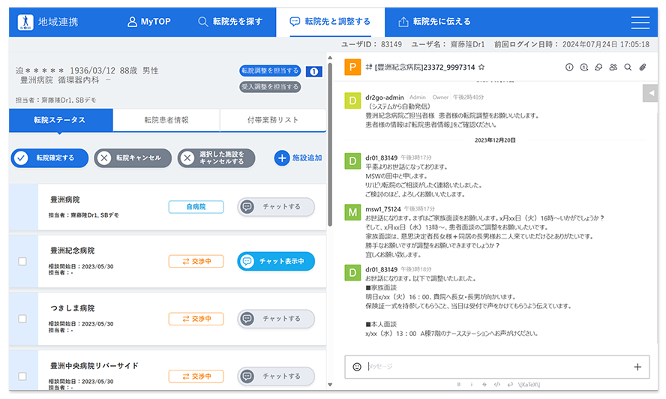Click the msw1_75124 username in chat
666x399 pixels.
pyautogui.click(x=383, y=209)
